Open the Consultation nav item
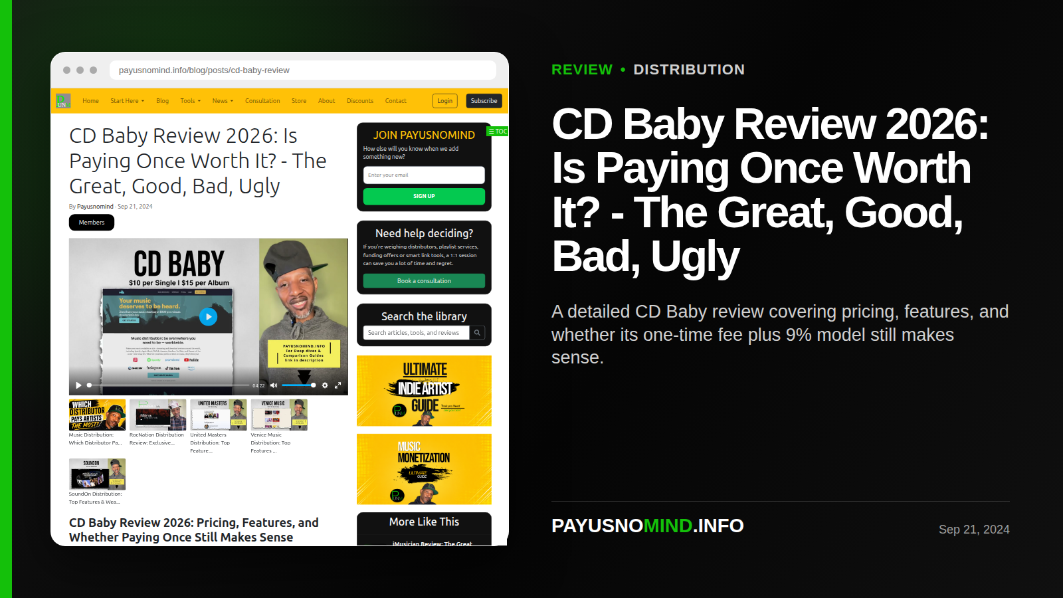Screen dimensions: 1063x598 (x=262, y=101)
